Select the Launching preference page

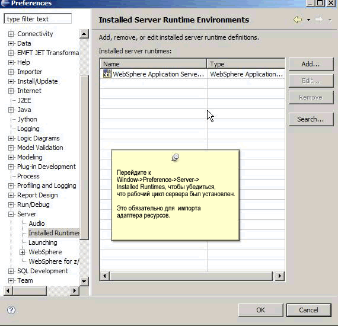pyautogui.click(x=43, y=242)
